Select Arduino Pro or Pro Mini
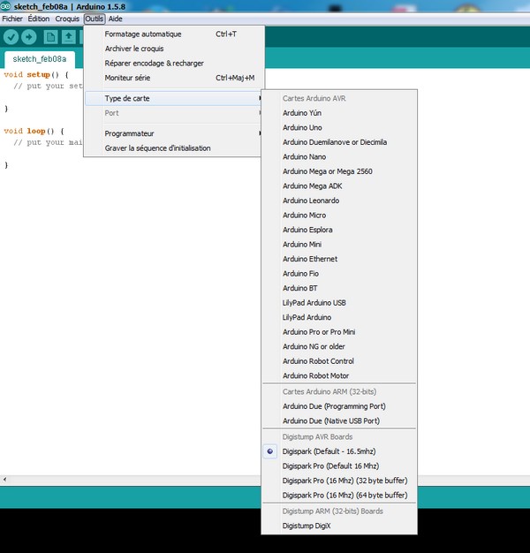Image resolution: width=530 pixels, height=553 pixels. [x=339, y=332]
